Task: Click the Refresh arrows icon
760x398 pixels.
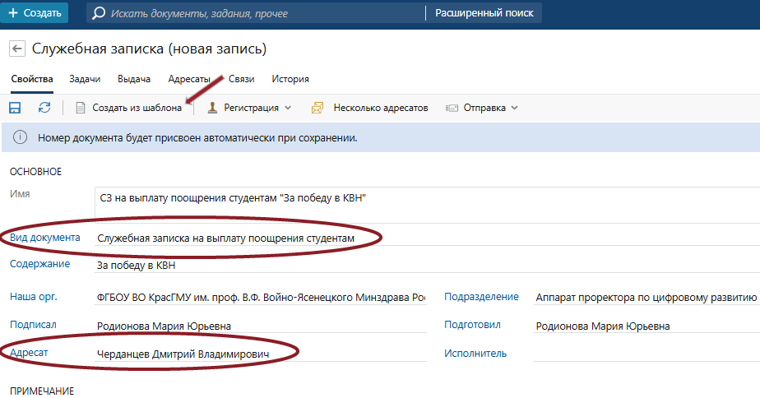Action: (44, 108)
